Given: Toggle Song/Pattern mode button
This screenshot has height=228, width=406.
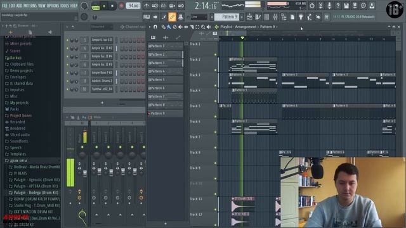Looking at the screenshot, I should 96,6.
